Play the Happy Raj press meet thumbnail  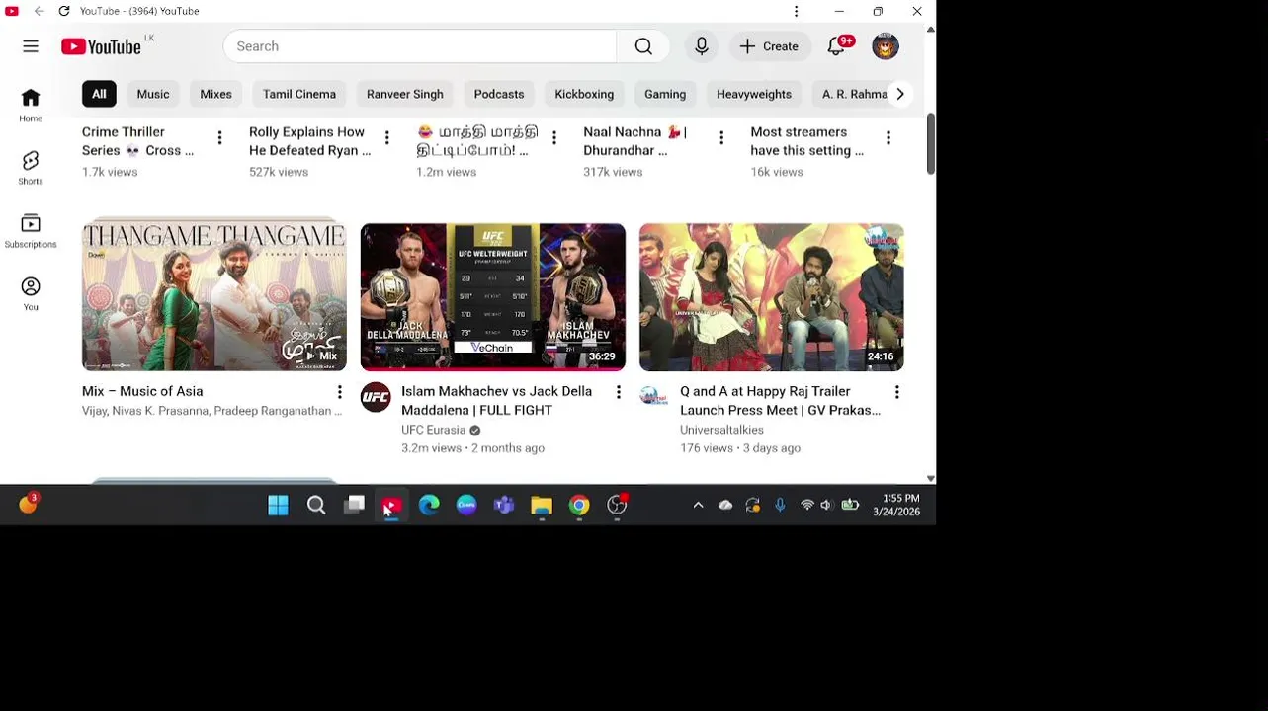click(772, 296)
